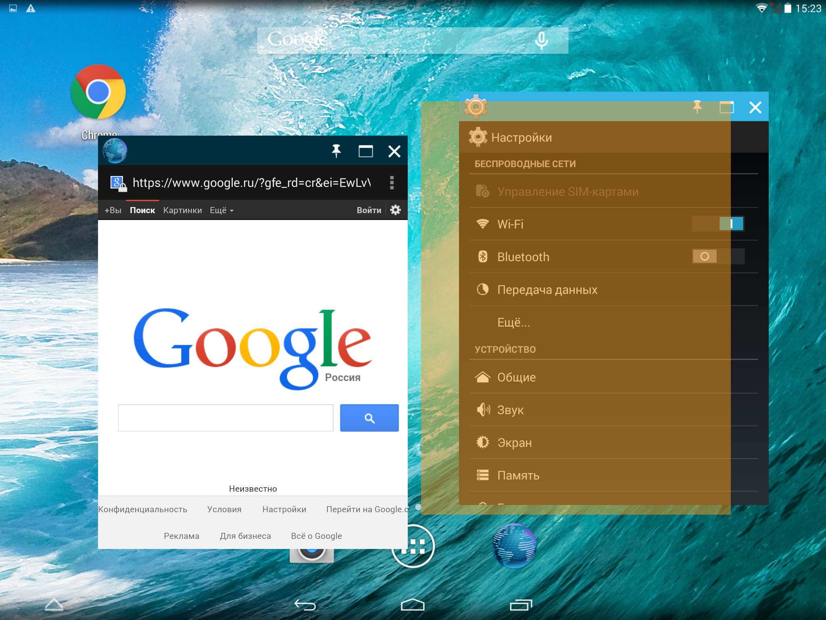Open the Ещё... wireless settings item
Image resolution: width=826 pixels, height=620 pixels.
pos(614,322)
